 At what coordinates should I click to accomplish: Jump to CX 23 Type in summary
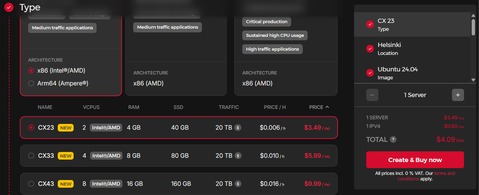[412, 24]
